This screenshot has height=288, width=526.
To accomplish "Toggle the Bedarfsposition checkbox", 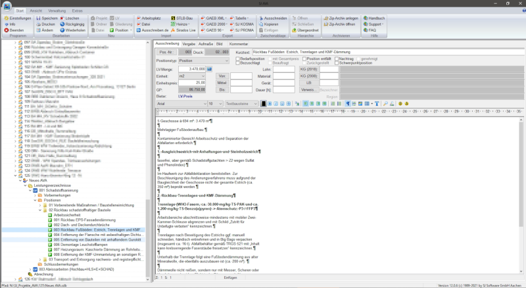I will 238,59.
